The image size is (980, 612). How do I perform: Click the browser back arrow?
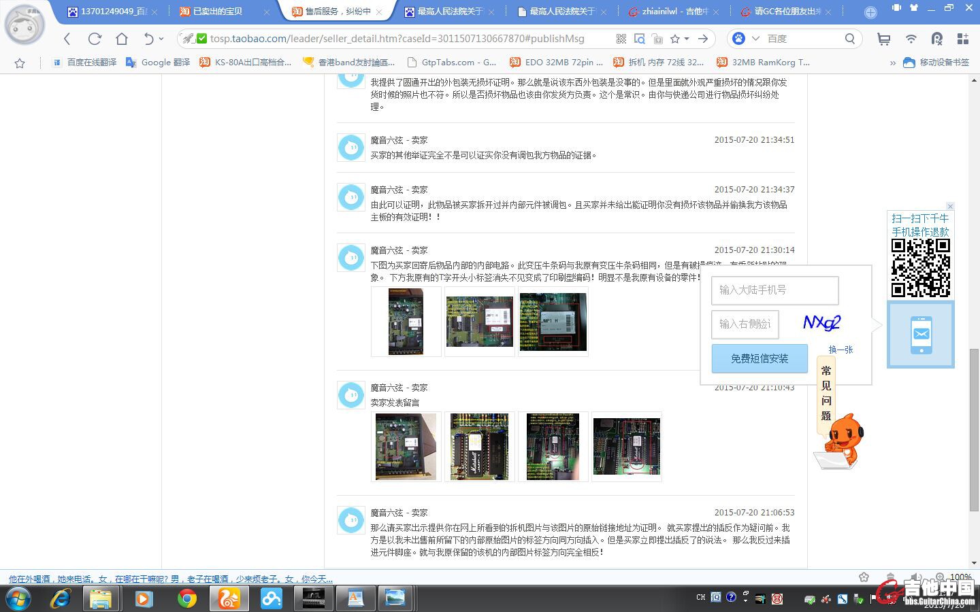tap(67, 39)
